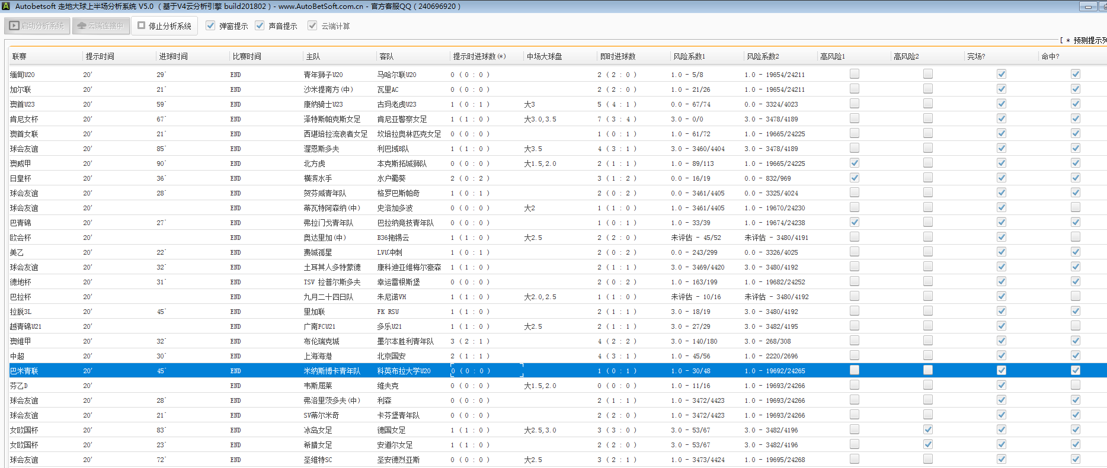Check 命中? box in the 欧会杯 row
The height and width of the screenshot is (468, 1107).
pyautogui.click(x=1075, y=237)
